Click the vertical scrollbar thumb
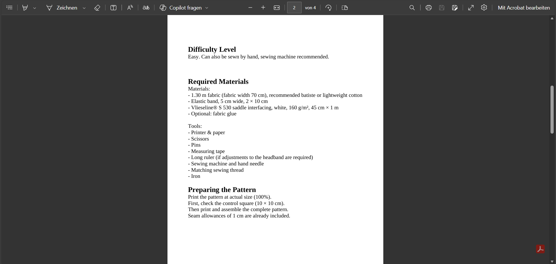 [552, 110]
